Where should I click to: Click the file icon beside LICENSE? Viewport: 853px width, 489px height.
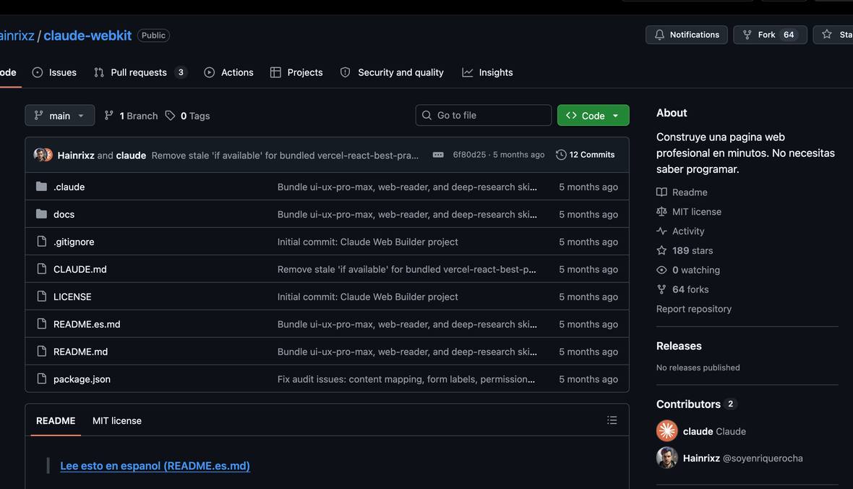[41, 297]
